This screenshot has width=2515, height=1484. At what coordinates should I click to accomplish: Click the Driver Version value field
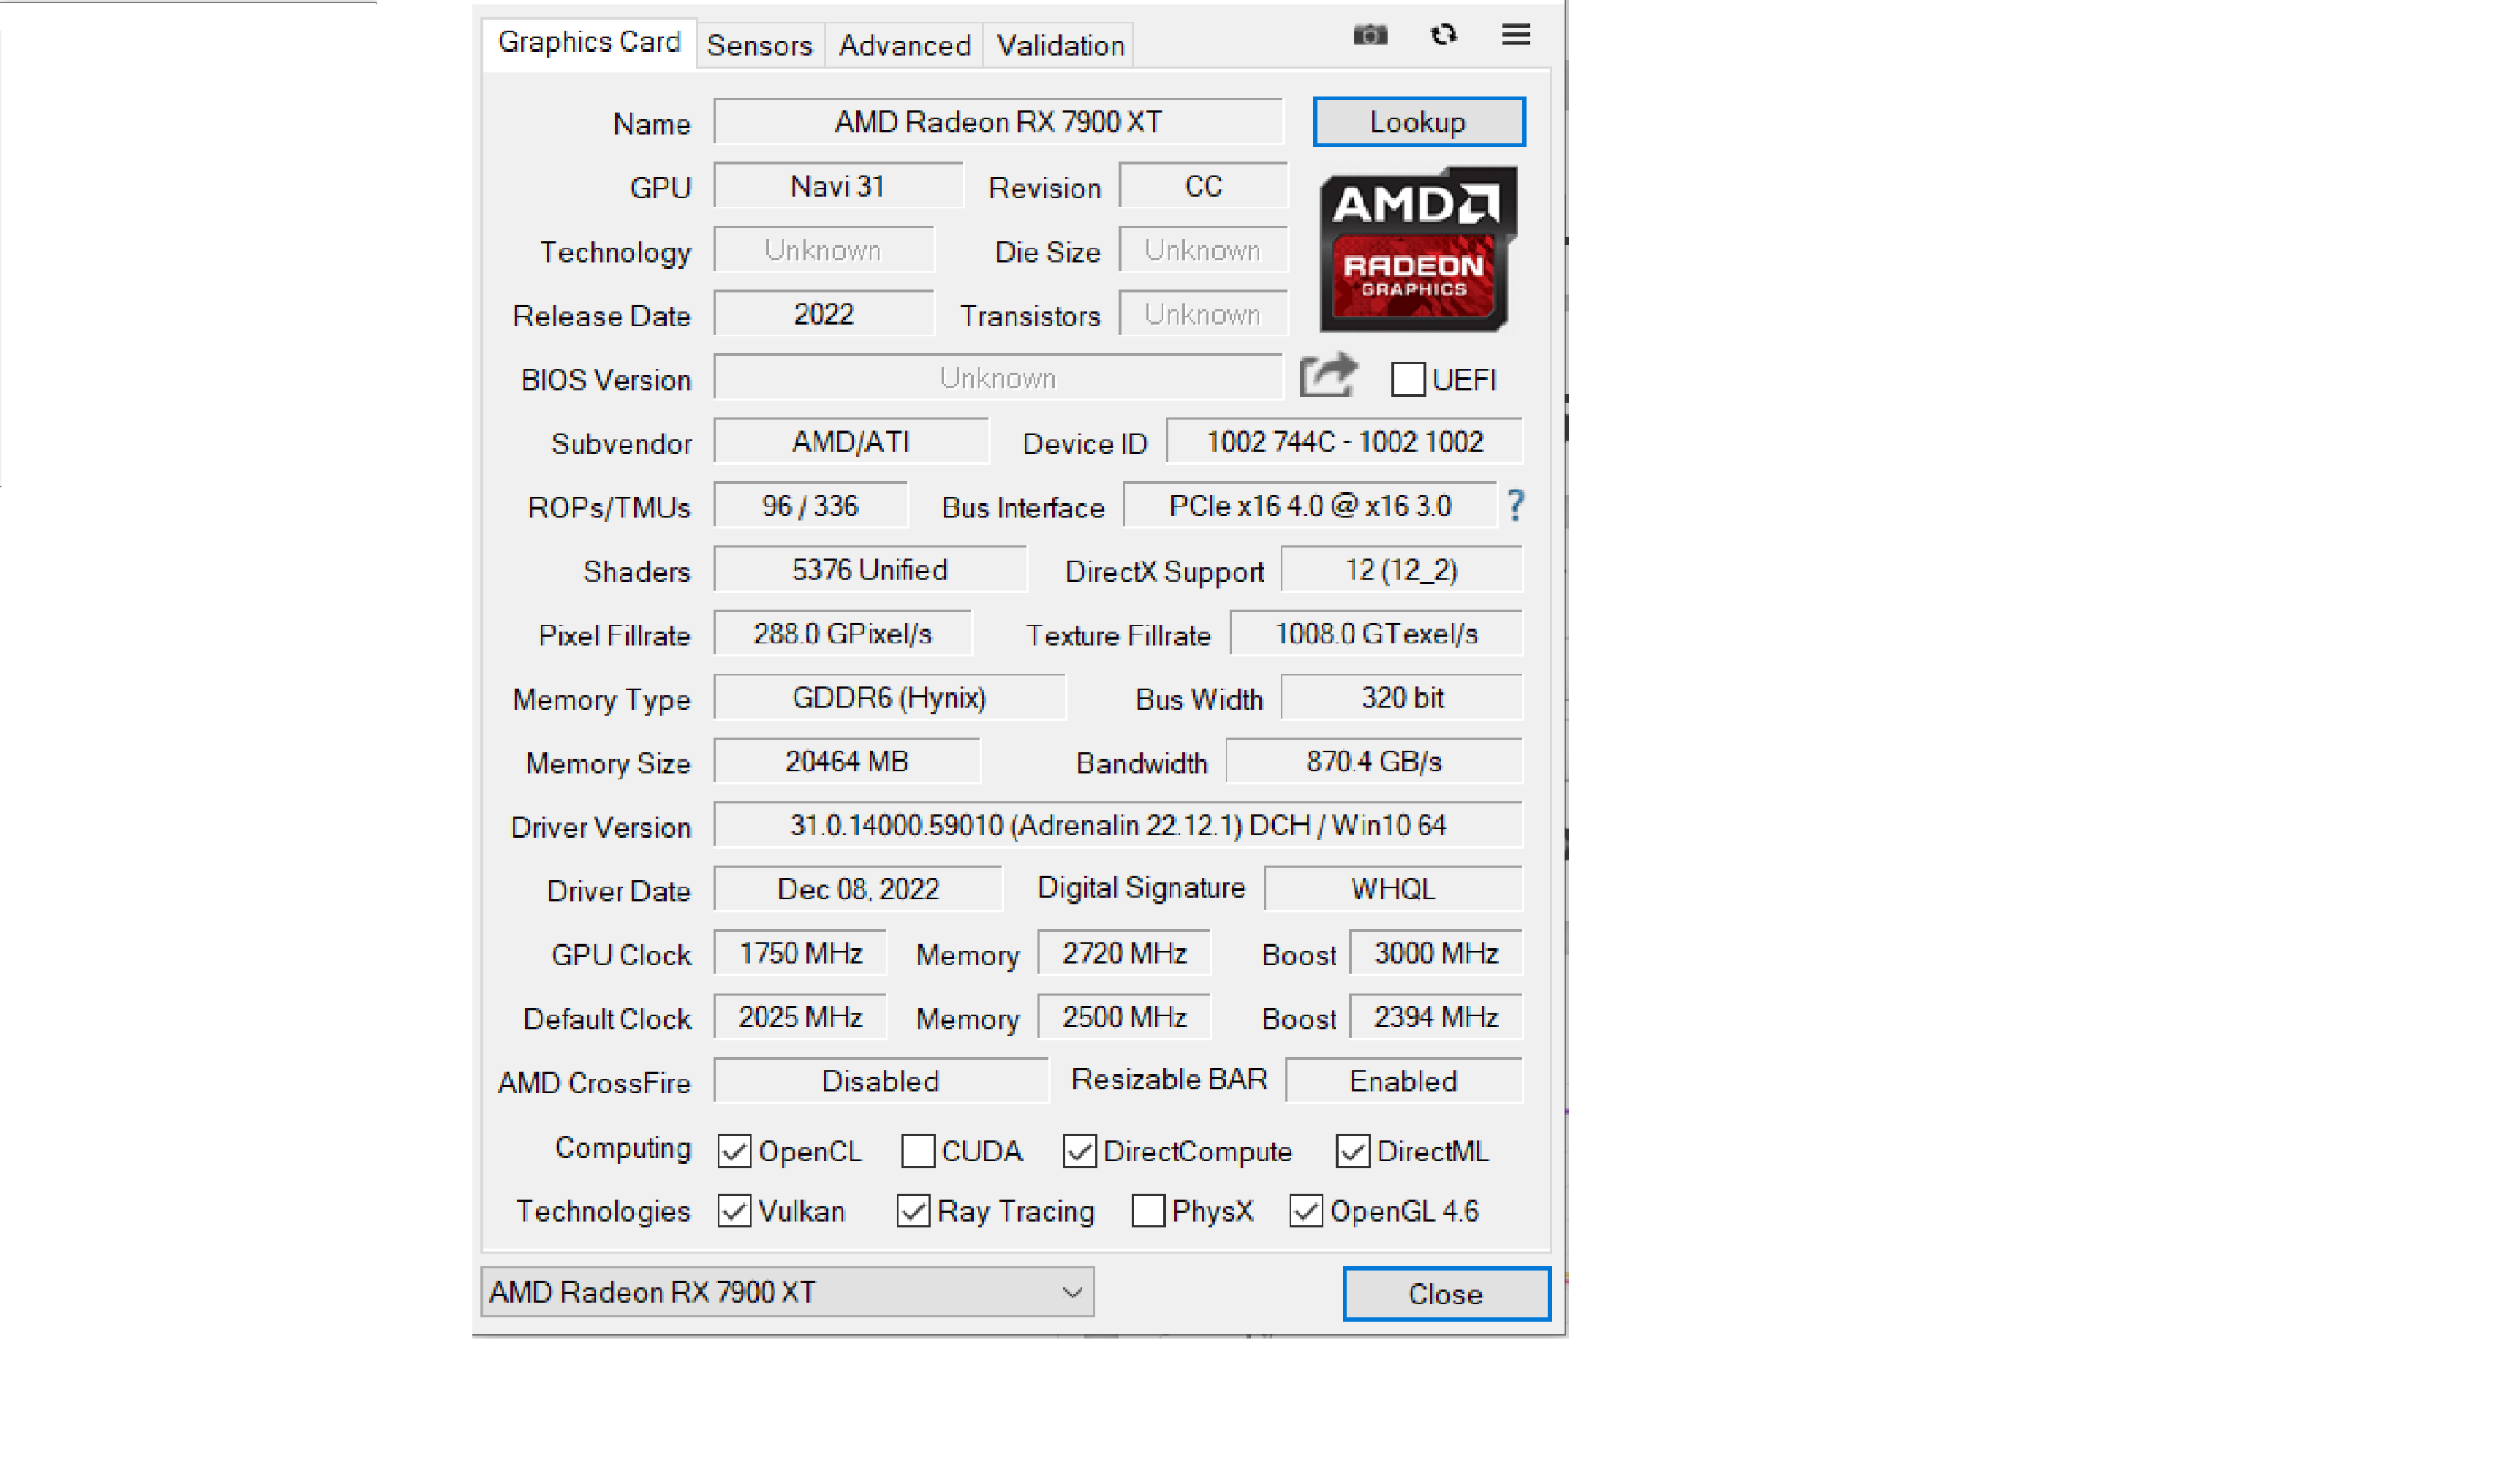1118,826
